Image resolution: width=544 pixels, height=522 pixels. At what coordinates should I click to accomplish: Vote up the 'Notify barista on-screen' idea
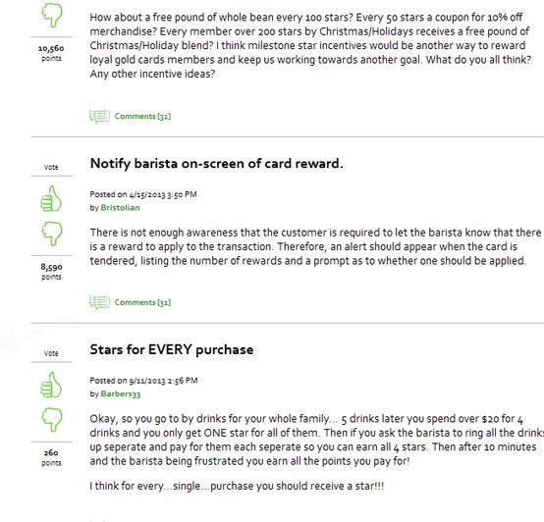tap(51, 199)
